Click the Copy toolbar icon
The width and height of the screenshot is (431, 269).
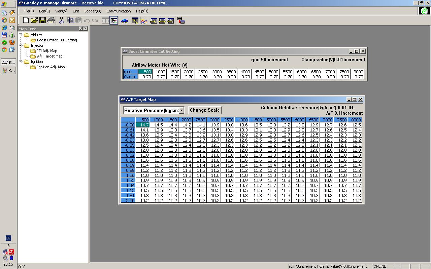[70, 21]
